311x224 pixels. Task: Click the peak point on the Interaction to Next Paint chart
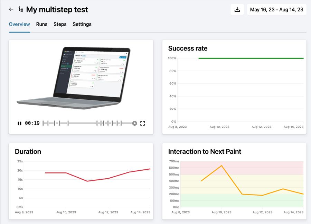[x=222, y=165]
